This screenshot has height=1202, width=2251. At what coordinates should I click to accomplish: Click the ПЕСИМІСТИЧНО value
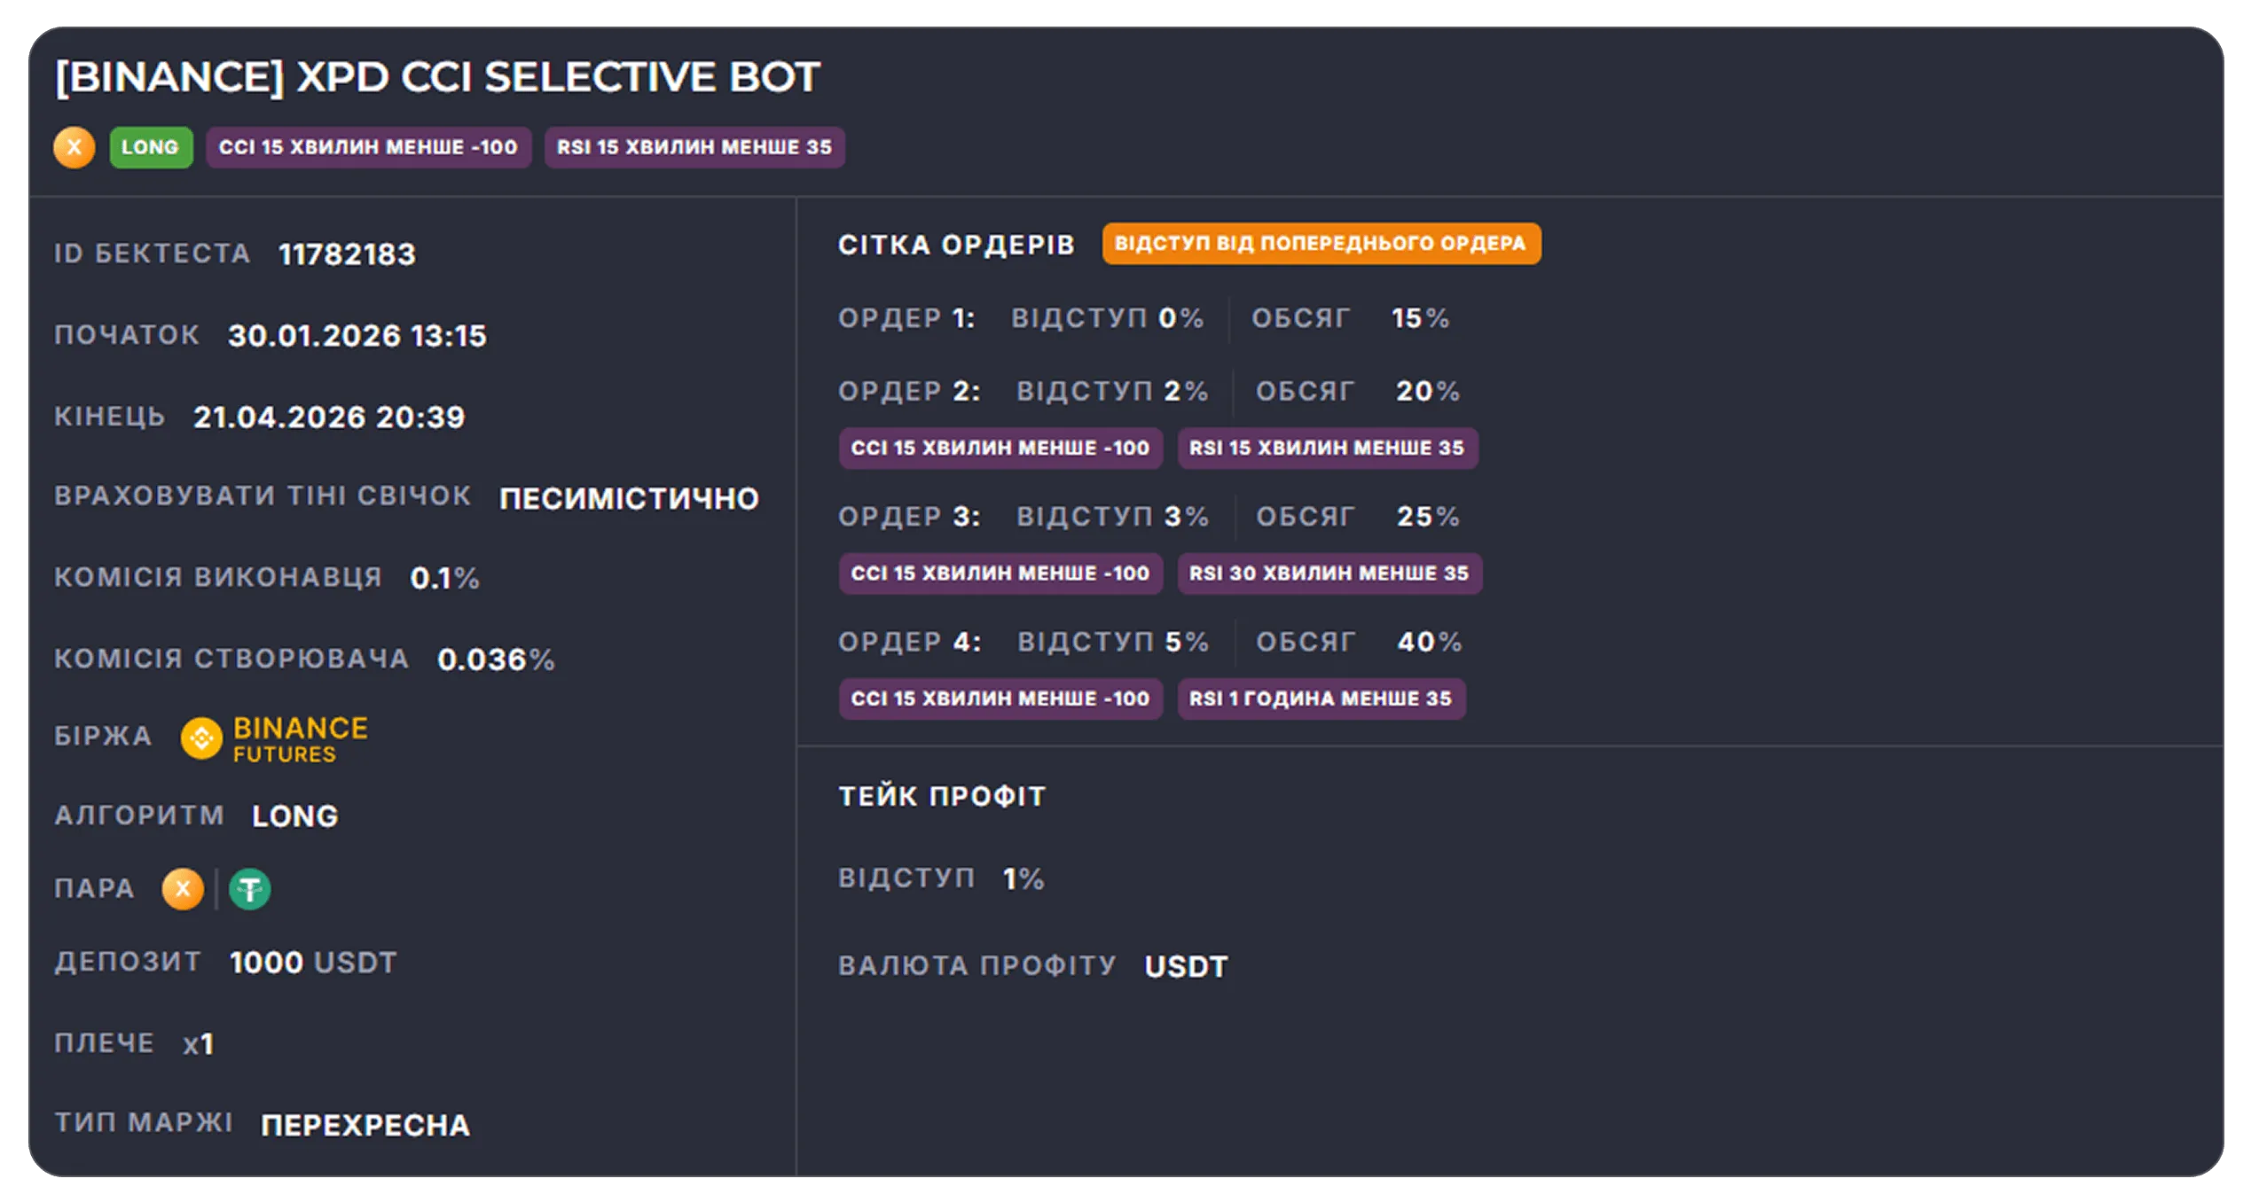point(629,498)
